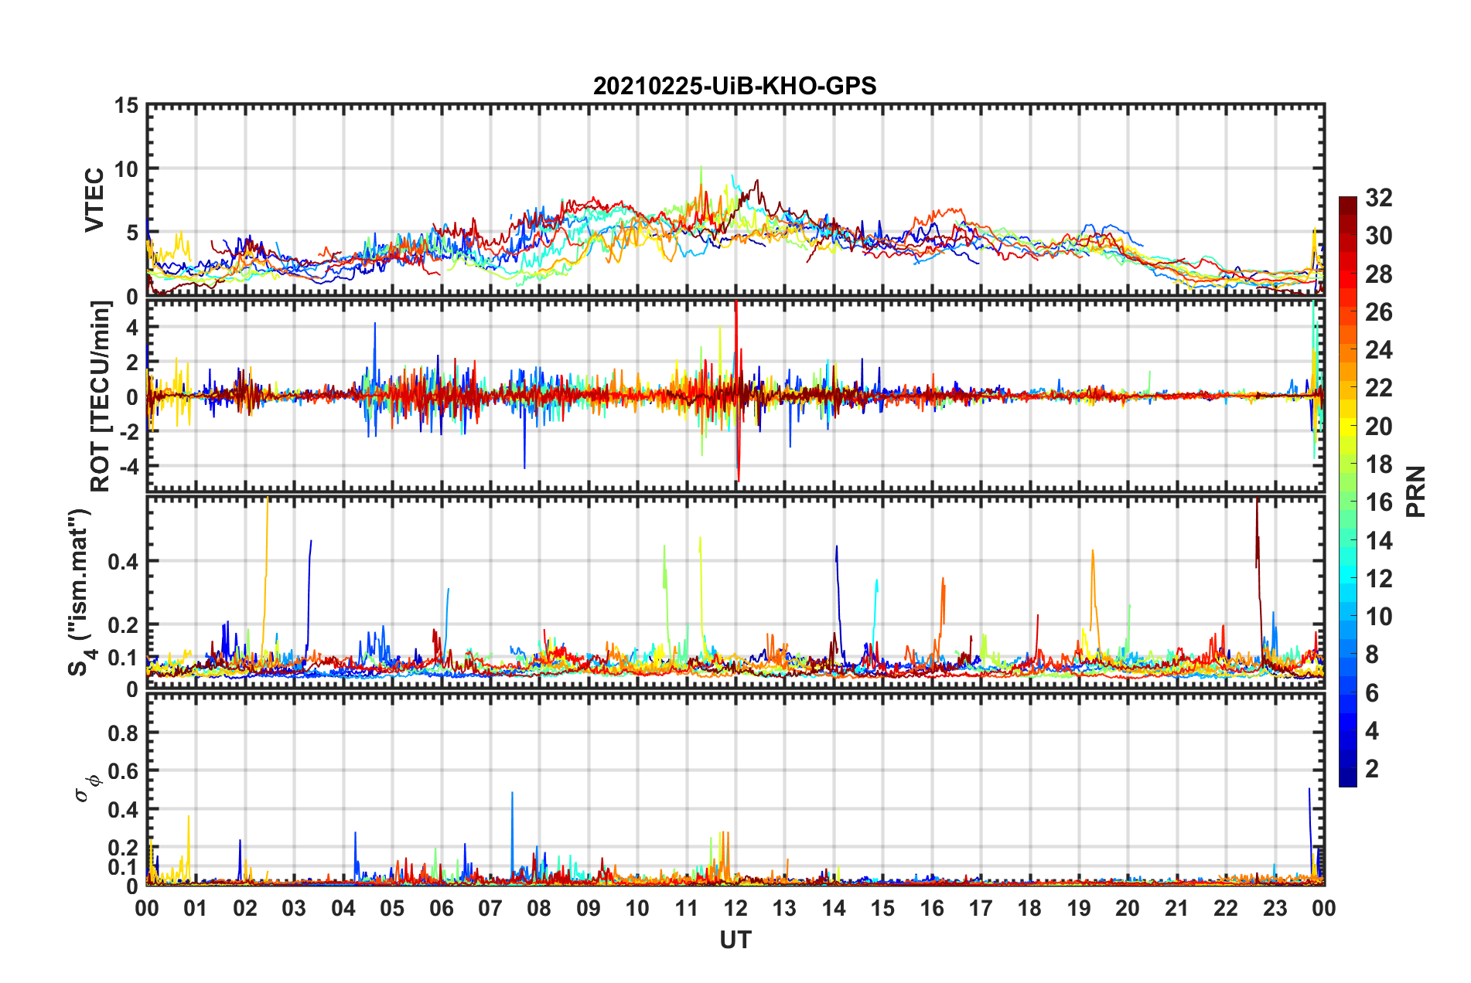Viewport: 1471px width, 983px height.
Task: Click the plot title 20210225-UiB-KHO-GPS
Action: (x=735, y=86)
